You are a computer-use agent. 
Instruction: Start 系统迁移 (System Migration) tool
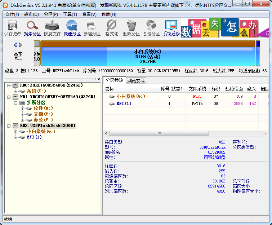(x=171, y=28)
